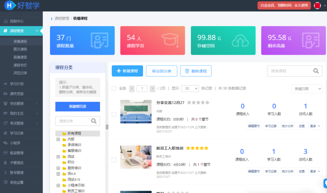Open the laptop thumbnail of 新员工入职培训
327x193 pixels.
coord(136,157)
